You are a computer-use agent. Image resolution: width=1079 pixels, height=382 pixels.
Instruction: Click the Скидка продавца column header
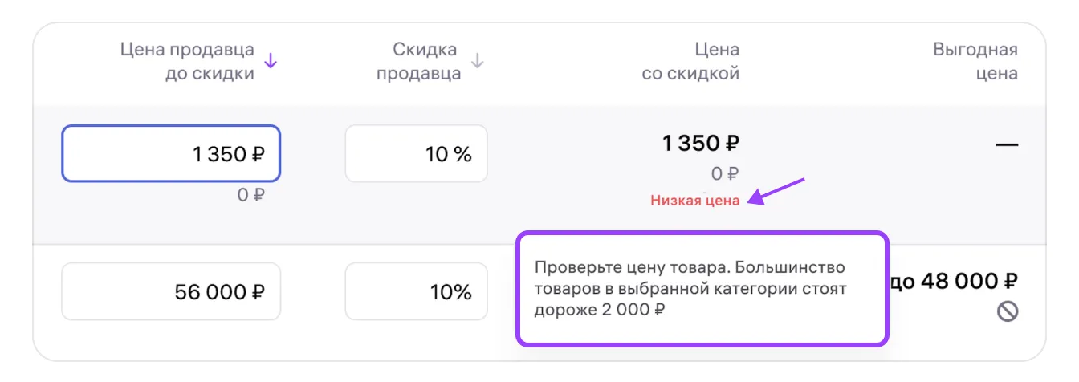click(x=419, y=62)
